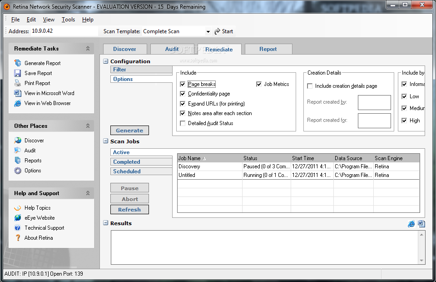The height and width of the screenshot is (282, 436).
Task: Select the Filter configuration tab
Action: coord(141,70)
